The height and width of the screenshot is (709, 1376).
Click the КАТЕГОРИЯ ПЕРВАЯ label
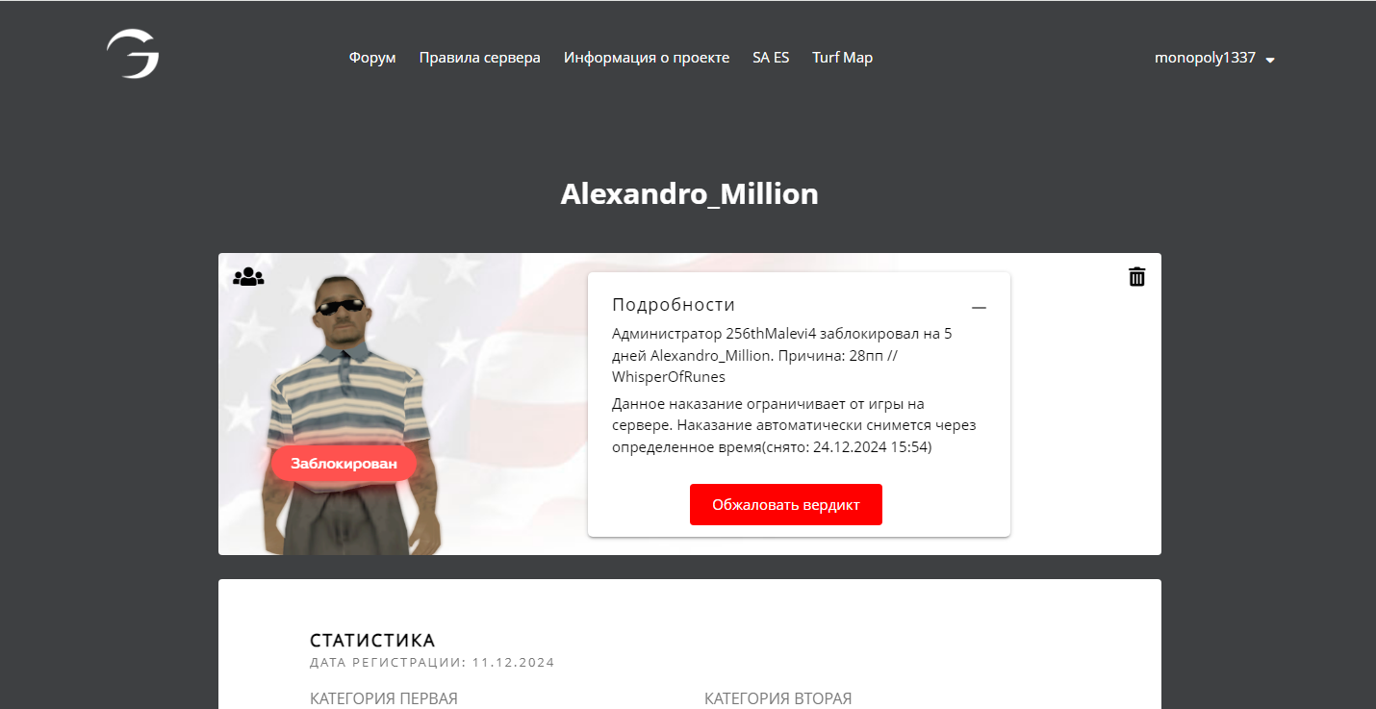tap(384, 698)
